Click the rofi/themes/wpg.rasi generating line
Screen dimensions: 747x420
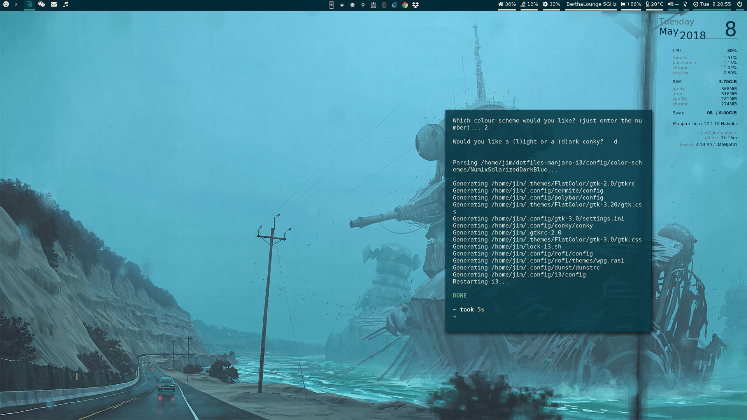538,261
